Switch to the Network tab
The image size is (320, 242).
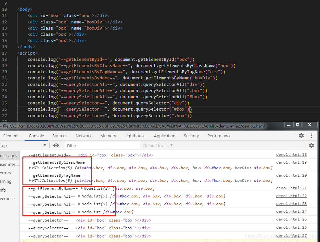click(x=83, y=136)
